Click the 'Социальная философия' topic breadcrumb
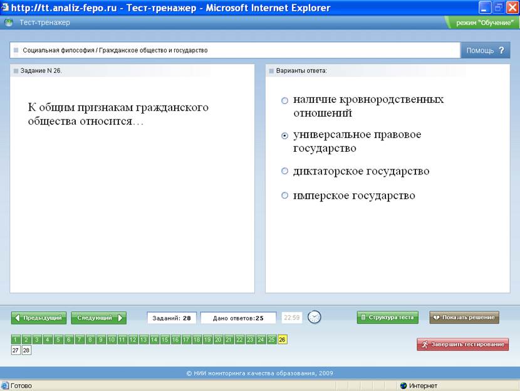The image size is (520, 391). point(59,50)
